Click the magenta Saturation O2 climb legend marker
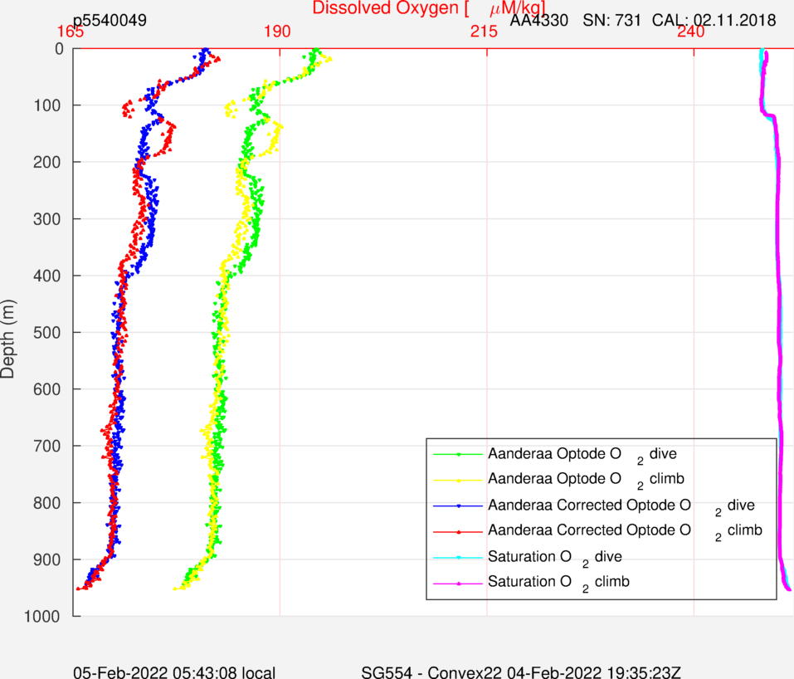 click(x=458, y=583)
